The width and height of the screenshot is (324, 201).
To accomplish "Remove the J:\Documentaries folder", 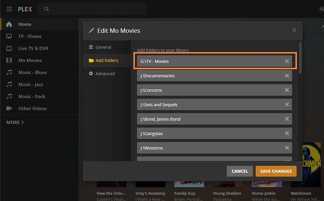I will tap(286, 76).
